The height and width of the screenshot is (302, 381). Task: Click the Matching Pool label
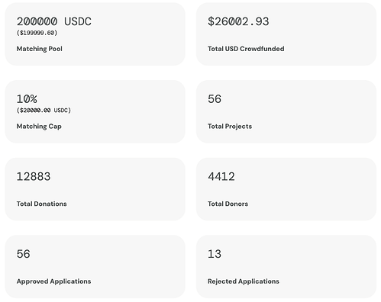click(x=40, y=49)
